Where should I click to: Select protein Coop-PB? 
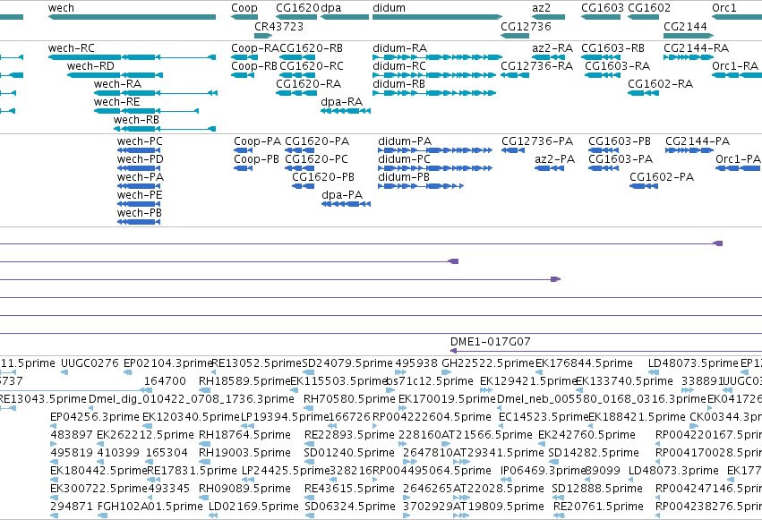pyautogui.click(x=243, y=168)
